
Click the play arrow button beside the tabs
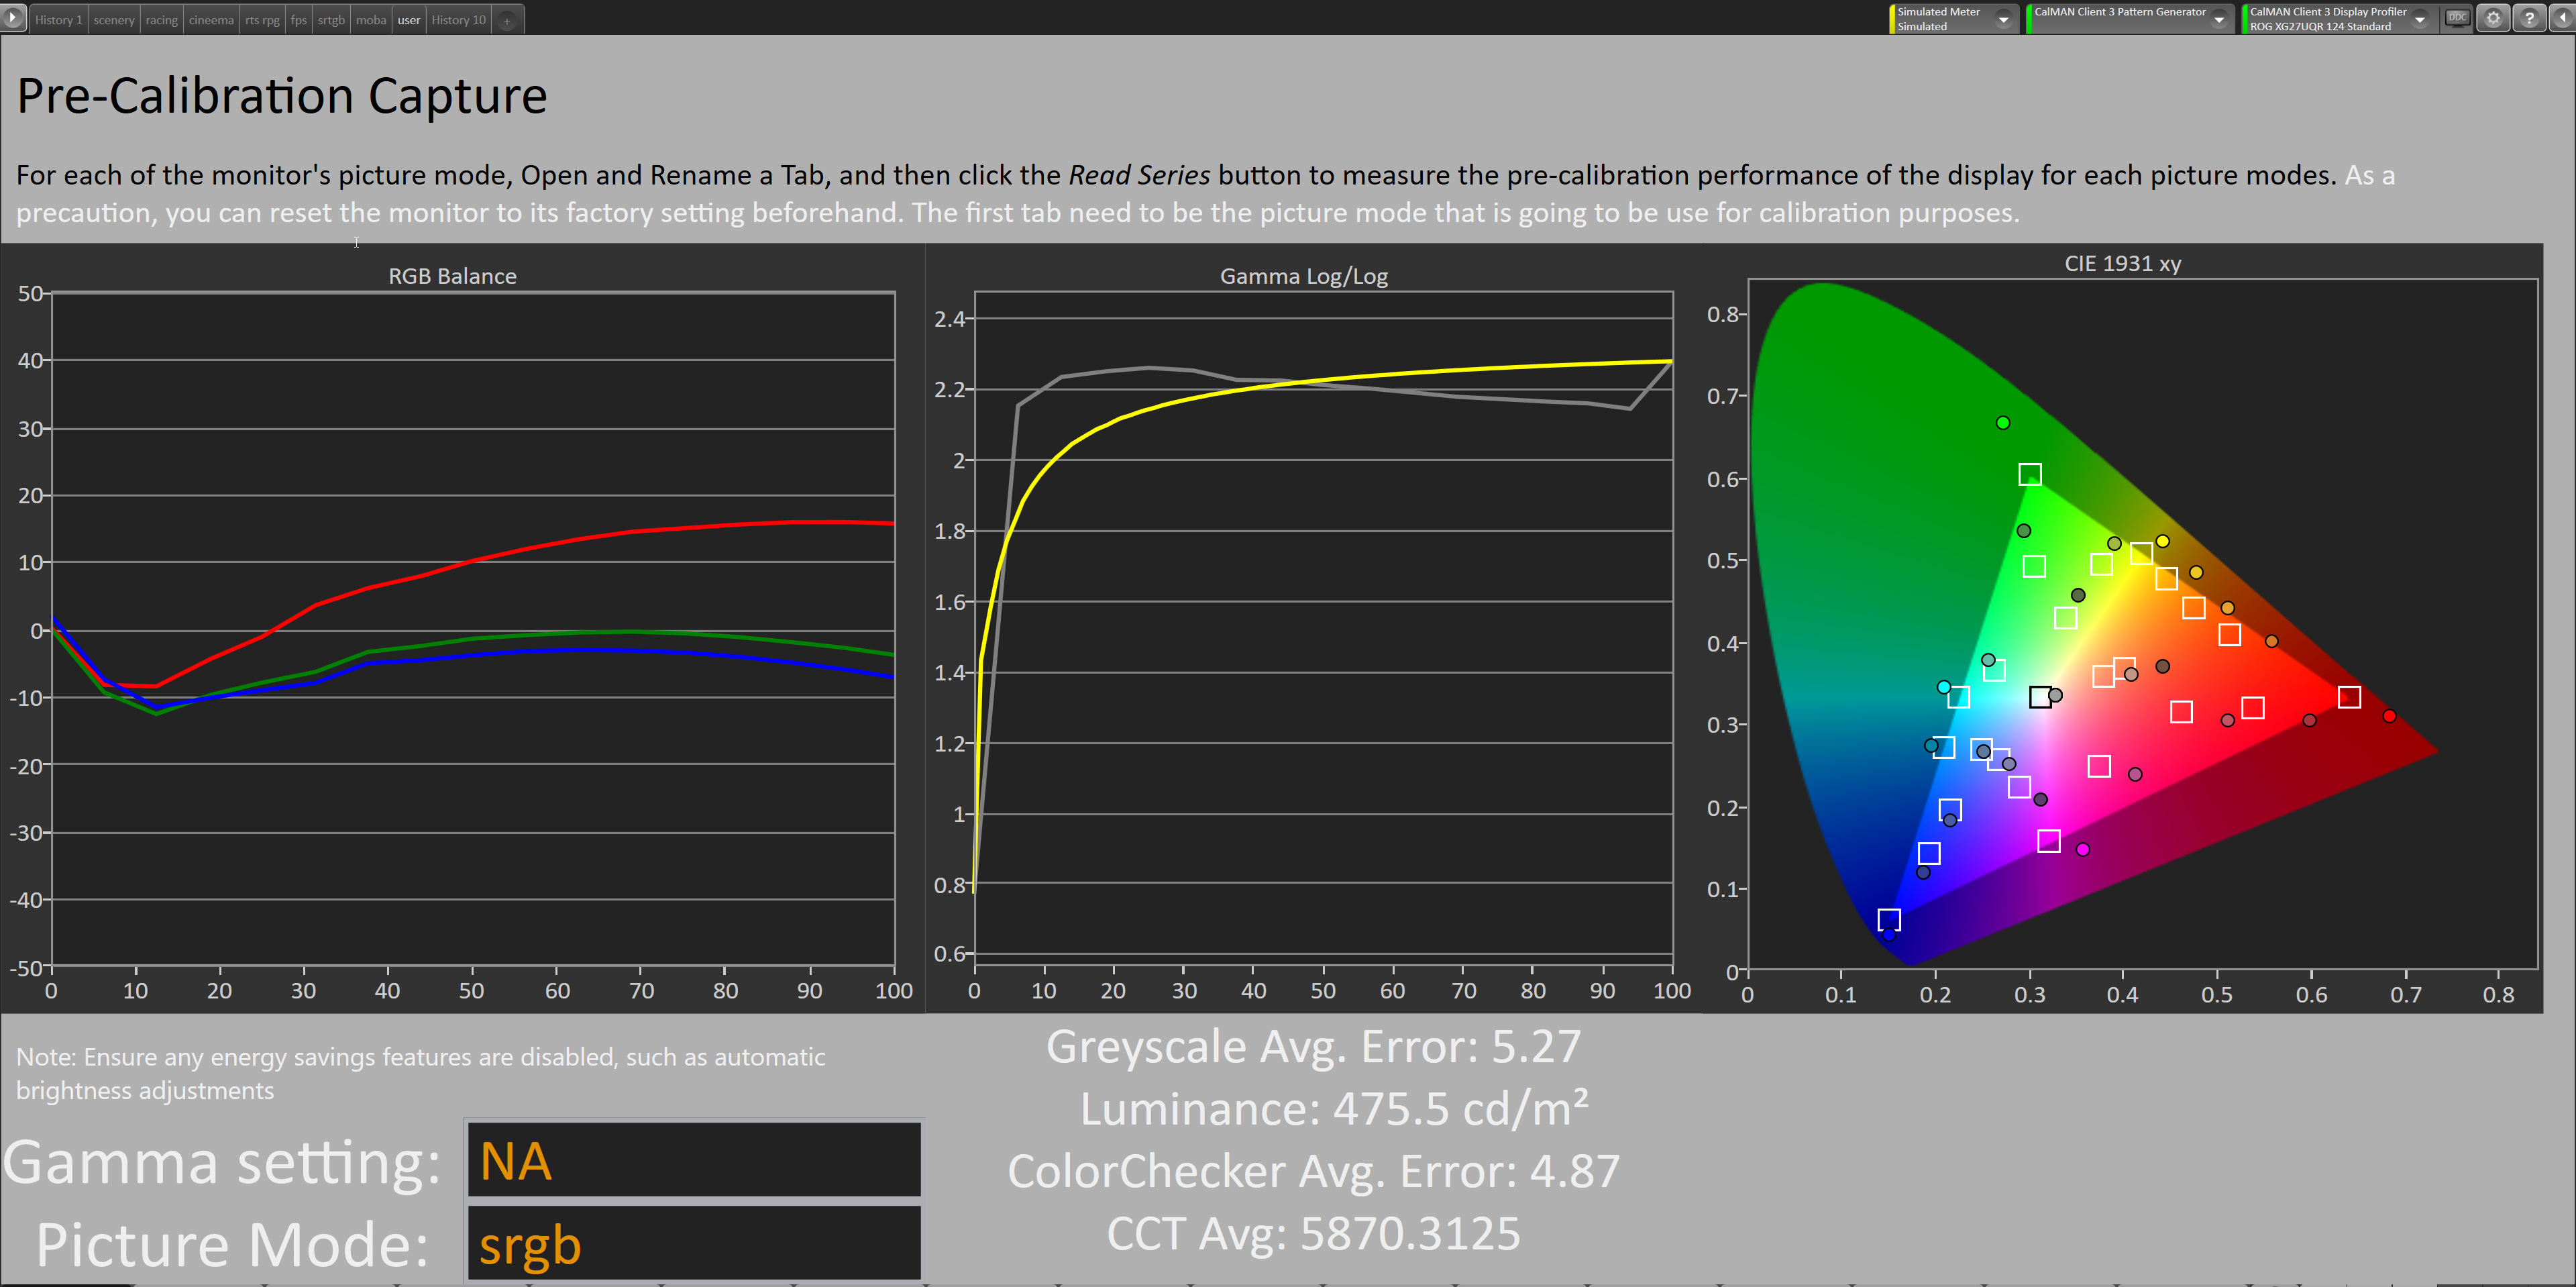[x=13, y=18]
